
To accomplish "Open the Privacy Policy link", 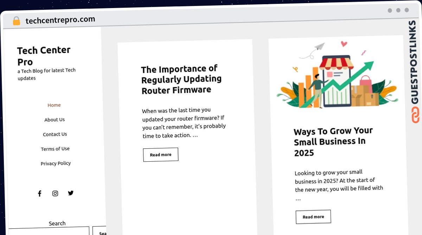I will [56, 163].
